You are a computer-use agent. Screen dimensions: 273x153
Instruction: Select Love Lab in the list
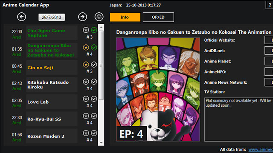52,102
